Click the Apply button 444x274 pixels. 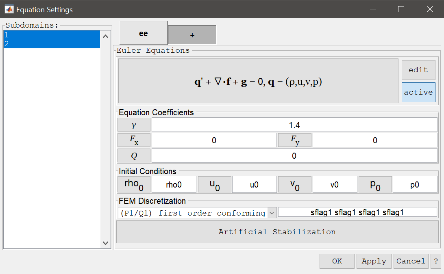coord(374,261)
